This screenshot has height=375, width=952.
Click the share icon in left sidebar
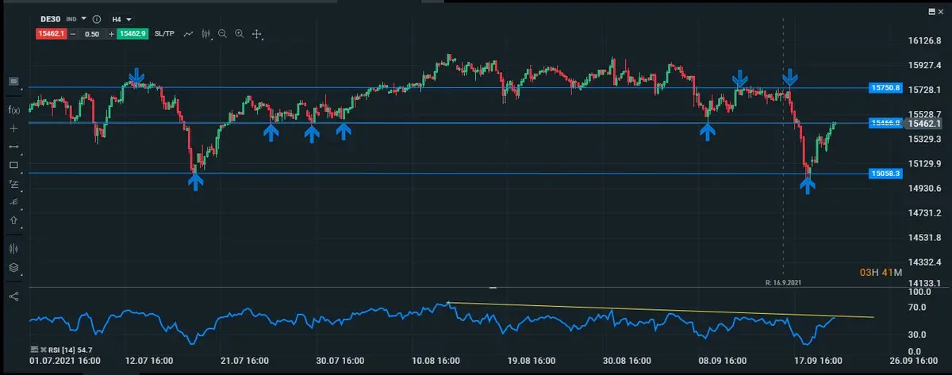coord(13,296)
